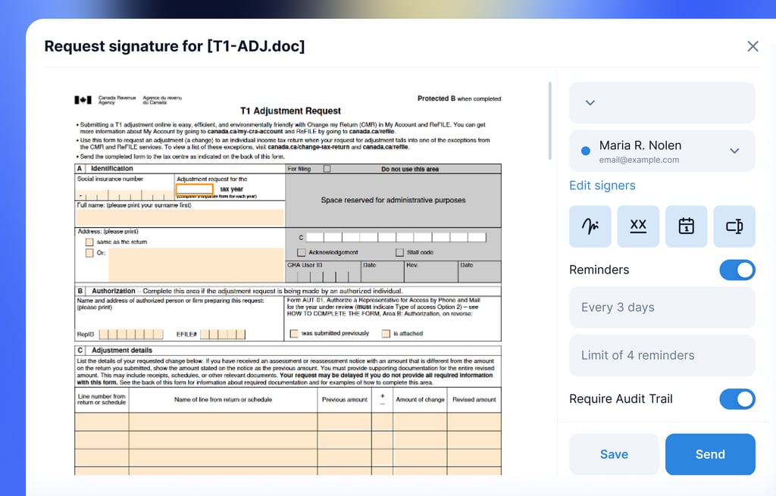
Task: Click the highlighted tax year input field
Action: 195,189
